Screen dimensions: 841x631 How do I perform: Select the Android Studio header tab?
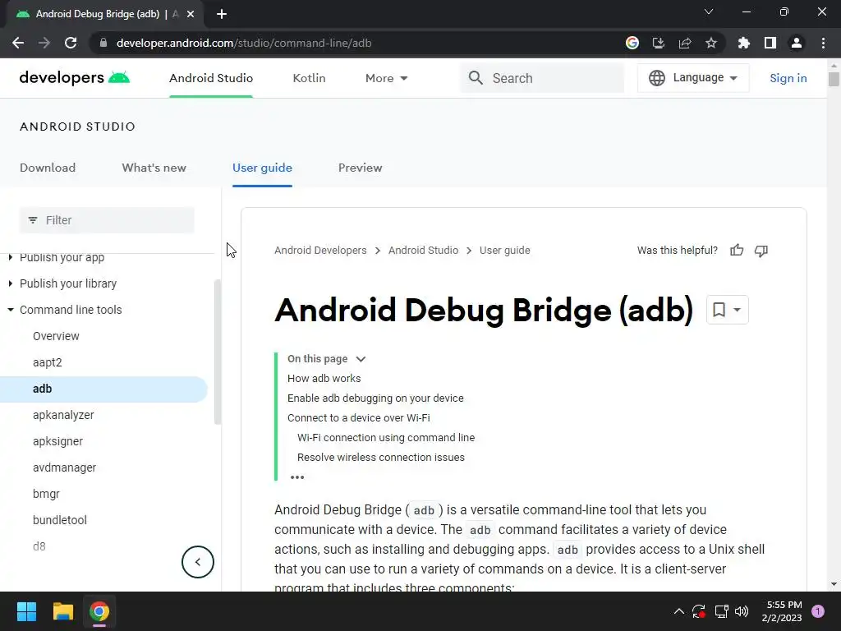click(211, 78)
